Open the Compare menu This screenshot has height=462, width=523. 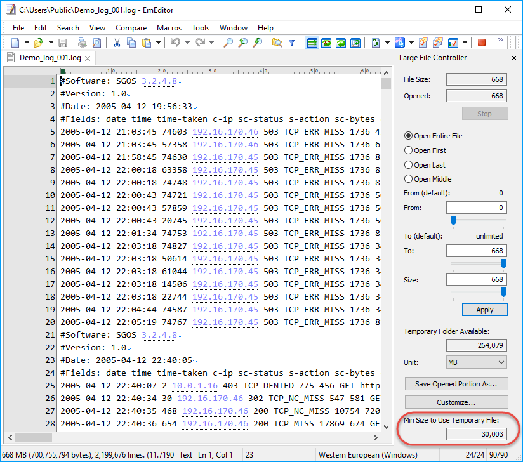(x=131, y=28)
